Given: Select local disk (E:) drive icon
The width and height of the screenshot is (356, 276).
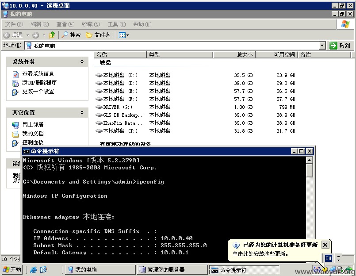Looking at the screenshot, I should 99,91.
